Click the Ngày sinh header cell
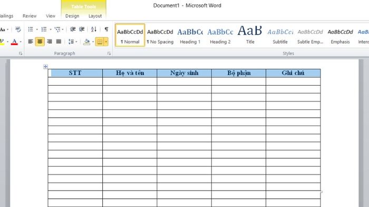The image size is (369, 207). coord(184,73)
